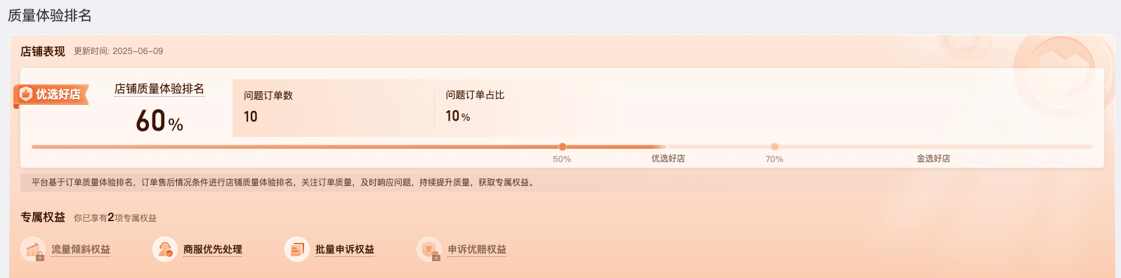The height and width of the screenshot is (278, 1121).
Task: Click the 60% ranking figure
Action: 159,121
